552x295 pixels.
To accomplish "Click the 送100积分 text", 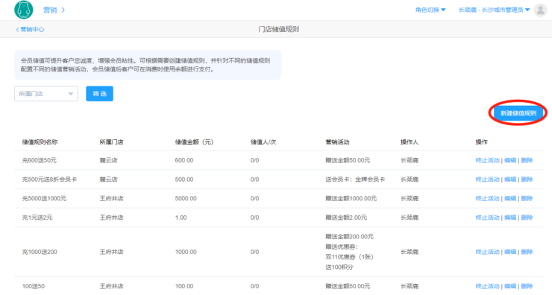I will tap(339, 267).
